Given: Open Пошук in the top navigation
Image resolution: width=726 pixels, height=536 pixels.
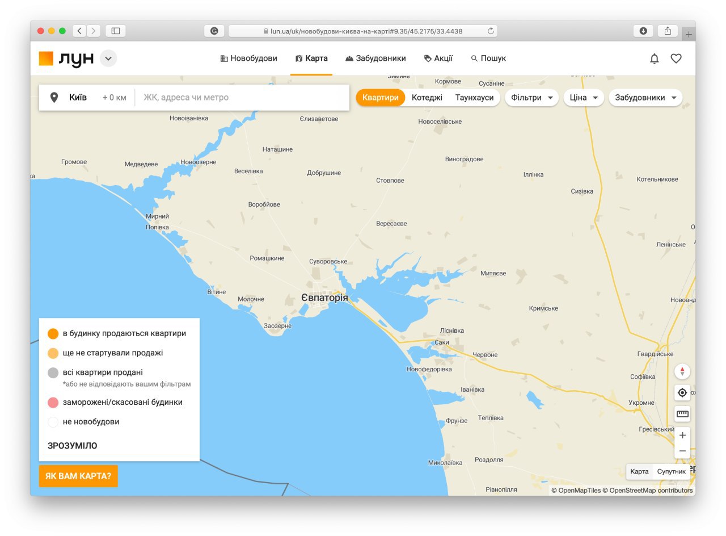Looking at the screenshot, I should click(488, 58).
